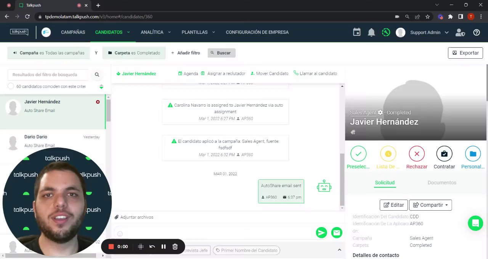Screen dimensions: 488x259
Task: Expand the PLANTILLAS dropdown
Action: (x=213, y=32)
